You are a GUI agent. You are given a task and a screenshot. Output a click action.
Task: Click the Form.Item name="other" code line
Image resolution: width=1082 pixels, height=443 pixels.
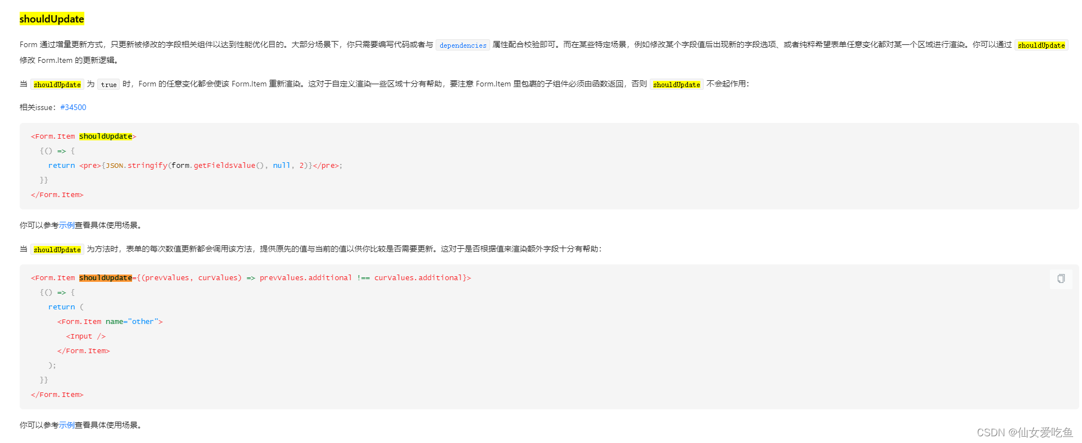pos(110,322)
